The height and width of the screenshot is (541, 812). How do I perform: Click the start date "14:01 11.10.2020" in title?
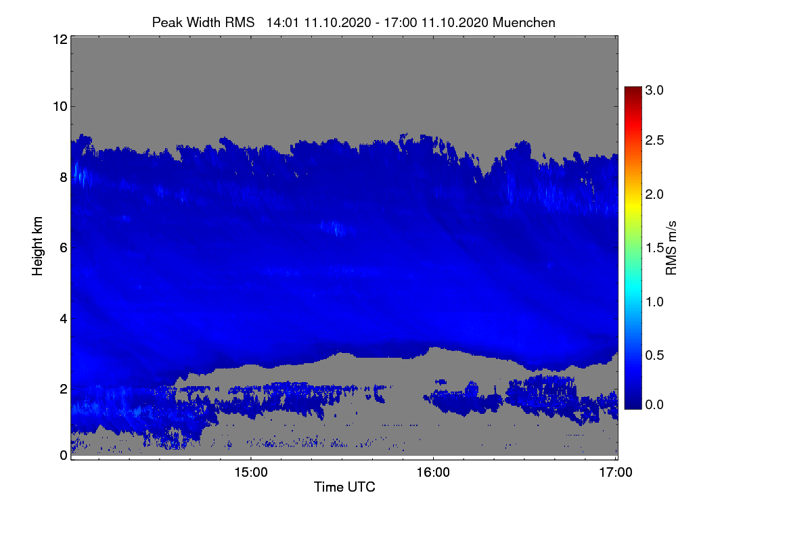[x=319, y=22]
